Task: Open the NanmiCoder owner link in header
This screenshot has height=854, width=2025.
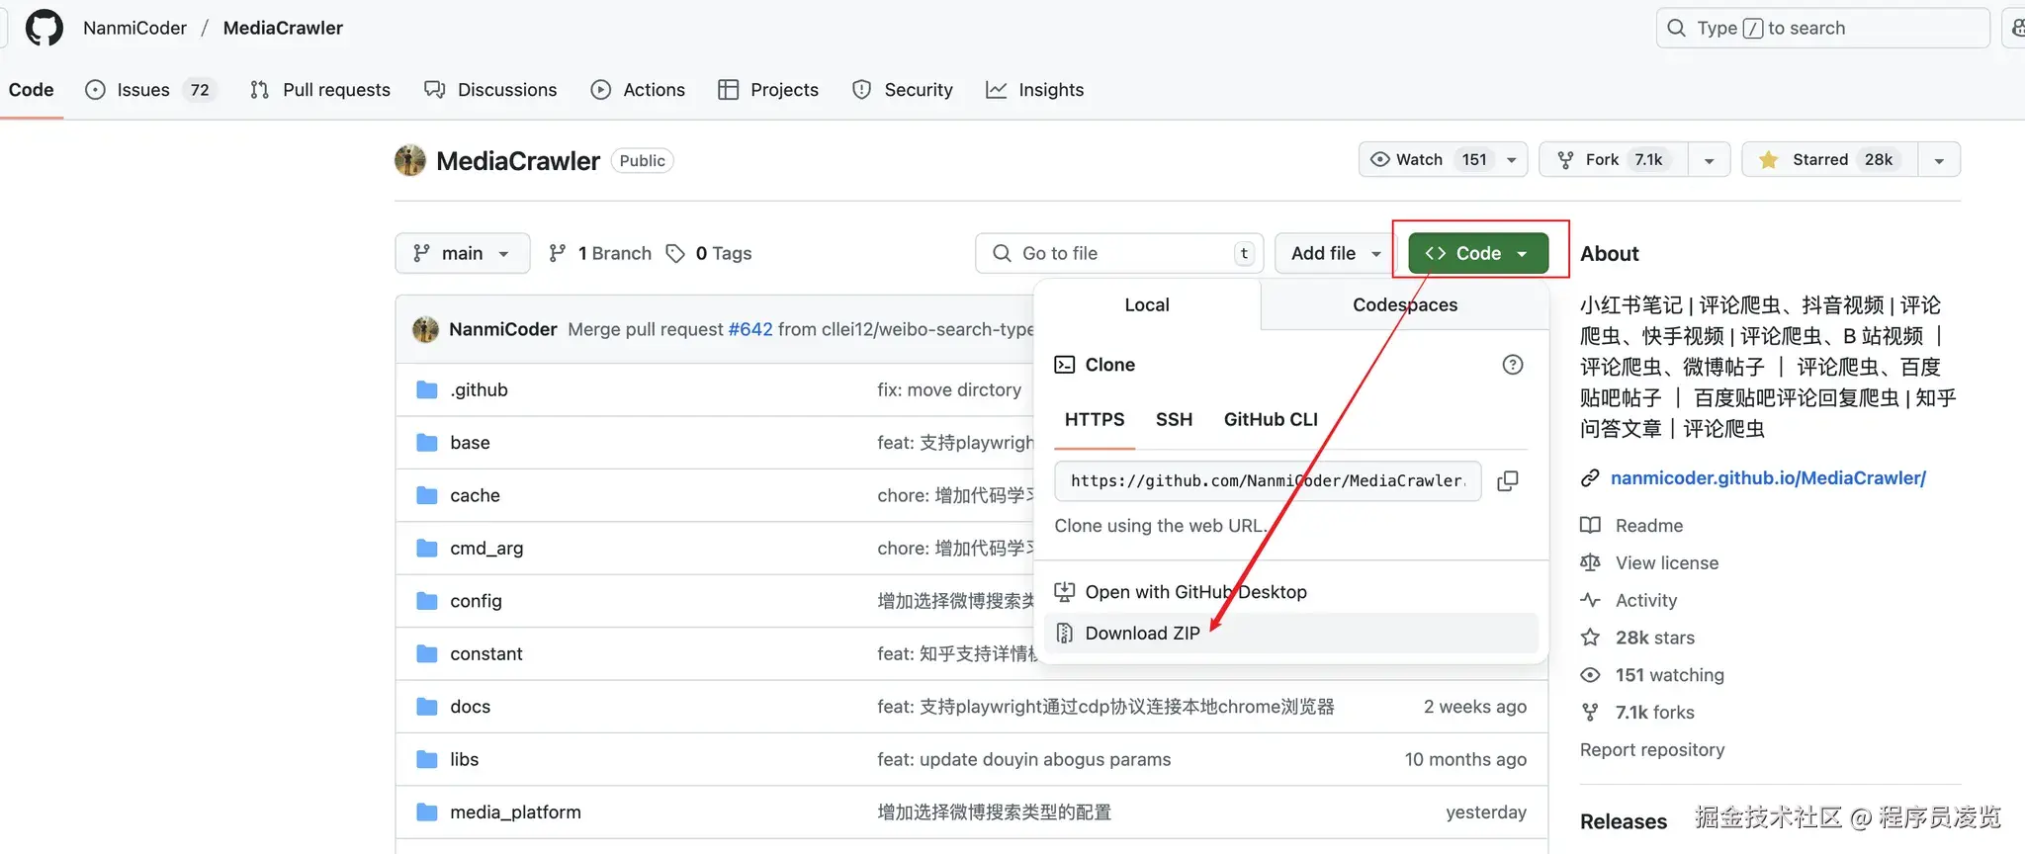Action: (134, 28)
